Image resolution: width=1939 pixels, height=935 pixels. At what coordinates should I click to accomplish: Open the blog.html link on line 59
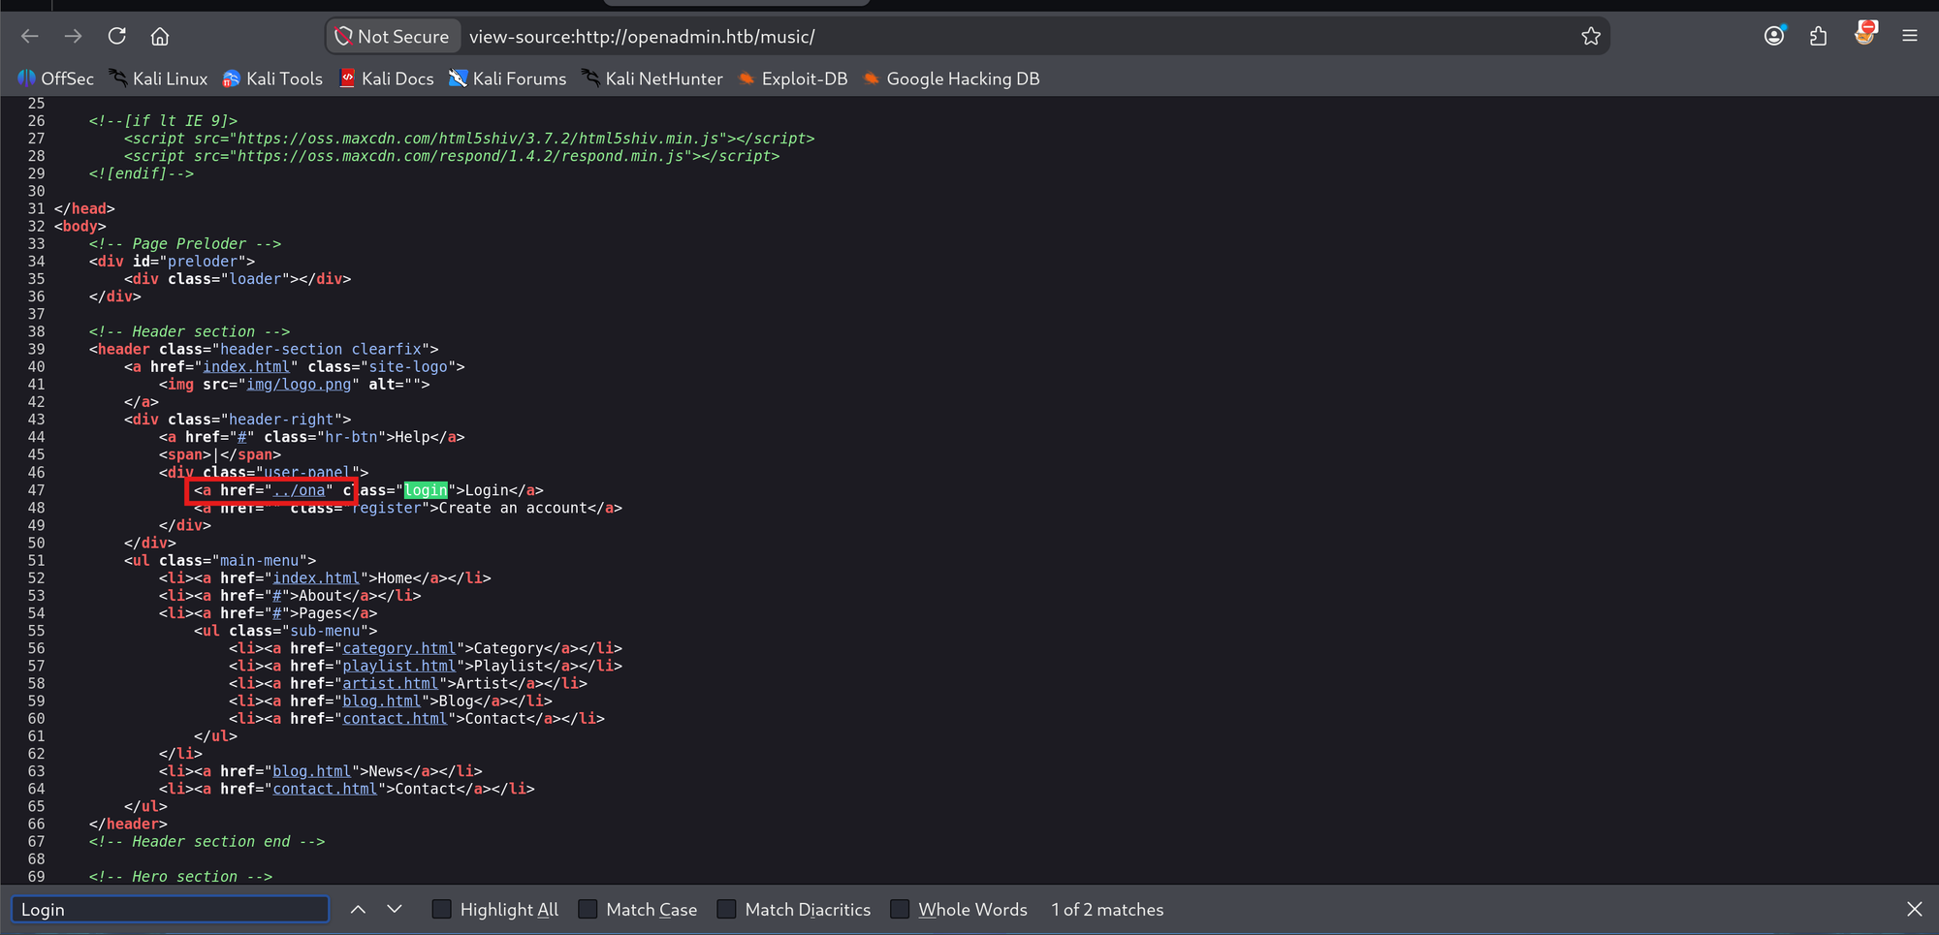pos(382,701)
